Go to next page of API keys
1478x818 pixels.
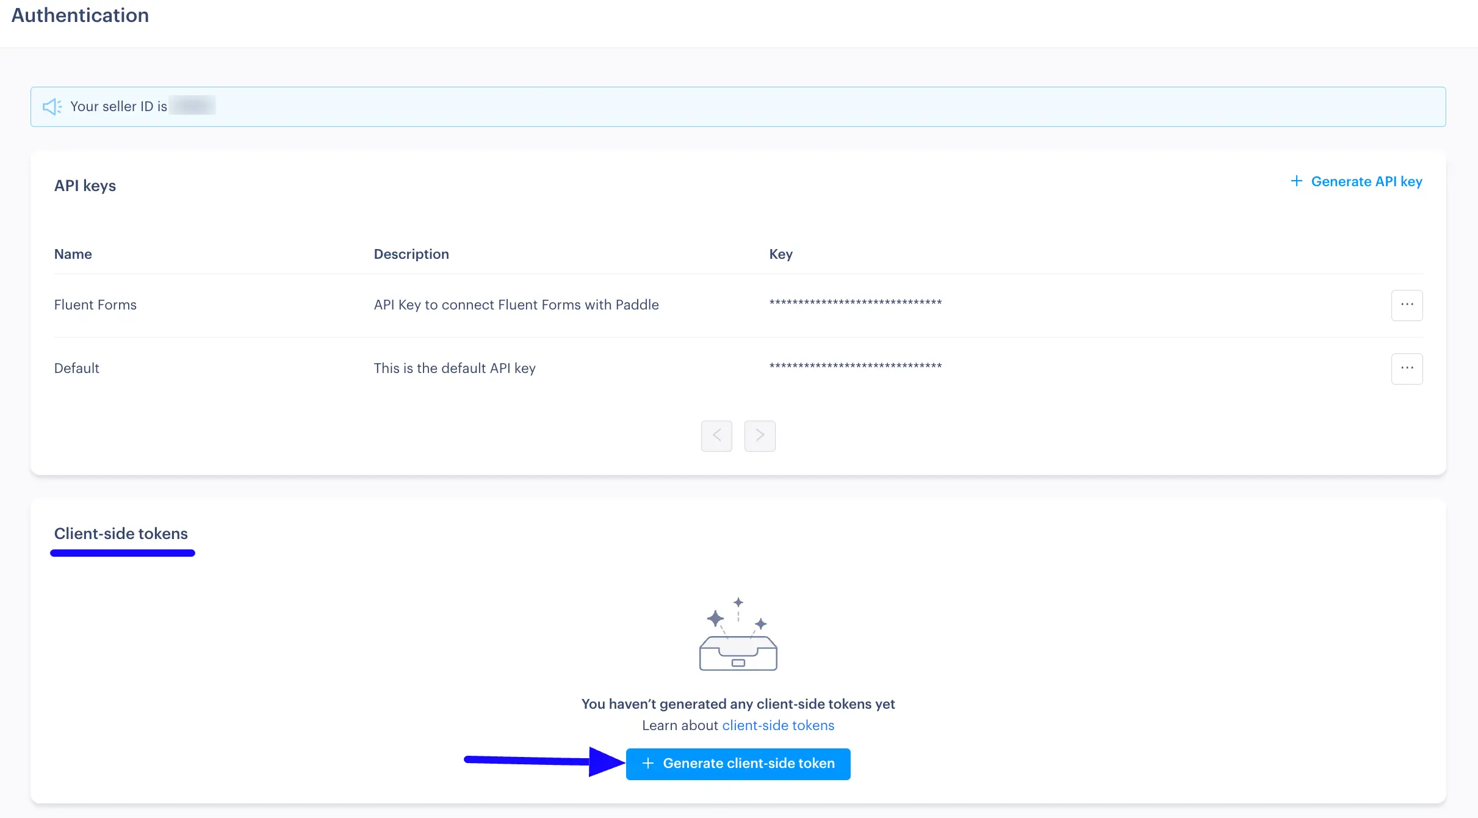(x=760, y=436)
